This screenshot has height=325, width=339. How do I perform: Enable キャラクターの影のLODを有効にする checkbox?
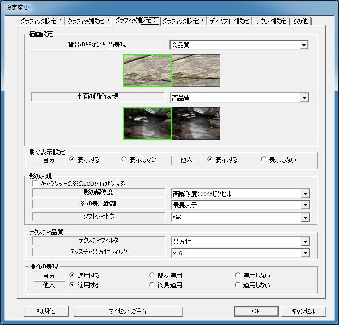[36, 184]
